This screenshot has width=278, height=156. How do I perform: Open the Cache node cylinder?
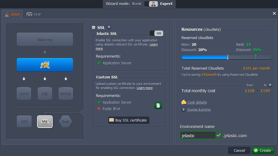[24, 93]
